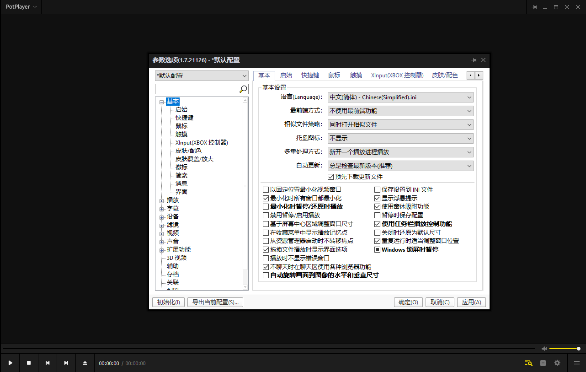Open the PotPlayer main menu dropdown
Viewport: 586px width, 372px height.
pyautogui.click(x=21, y=7)
